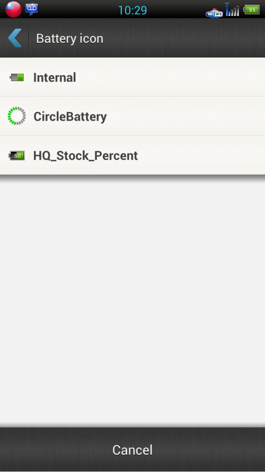Select the Internal battery option
Image resolution: width=265 pixels, height=472 pixels.
coord(132,77)
